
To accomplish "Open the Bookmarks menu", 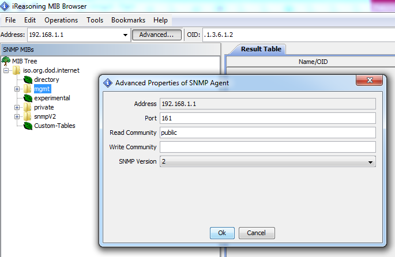I will [128, 20].
